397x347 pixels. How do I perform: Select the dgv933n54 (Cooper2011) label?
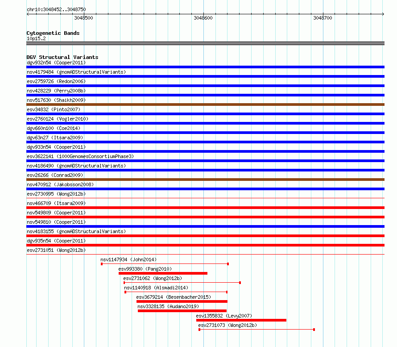[x=56, y=147]
